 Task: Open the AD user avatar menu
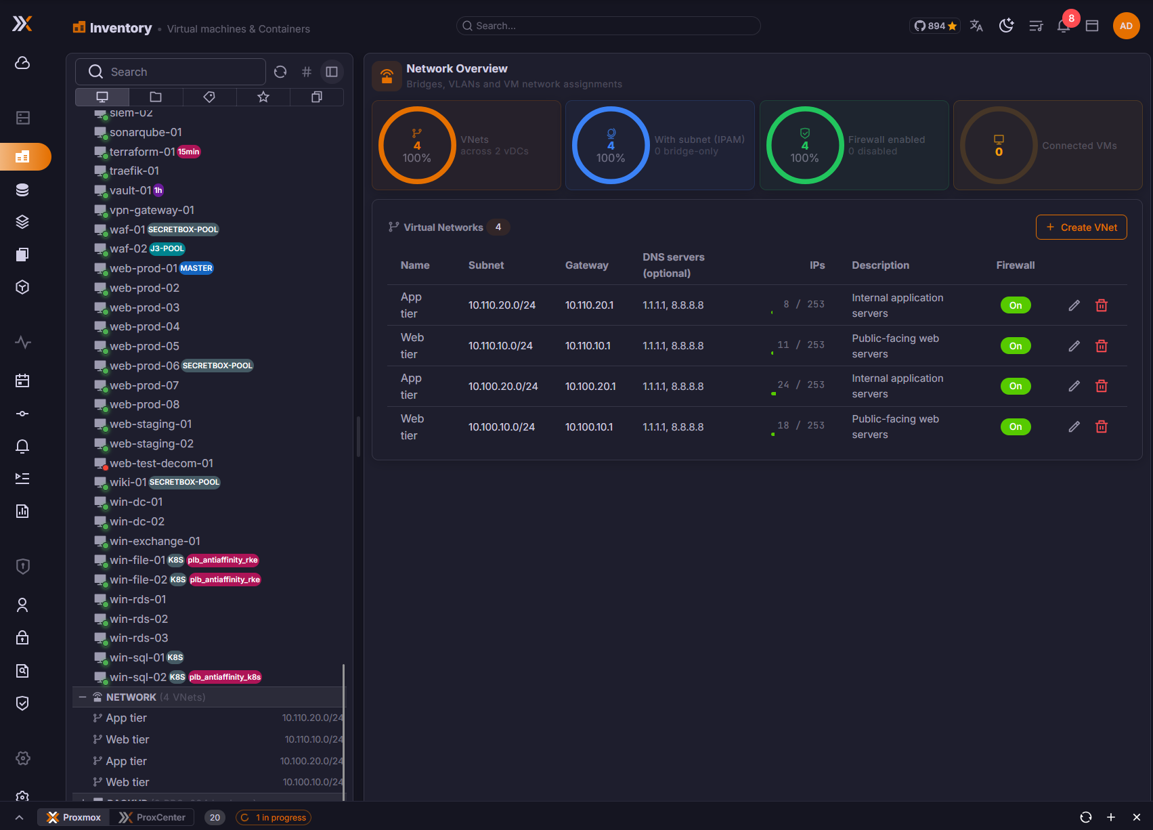point(1126,26)
